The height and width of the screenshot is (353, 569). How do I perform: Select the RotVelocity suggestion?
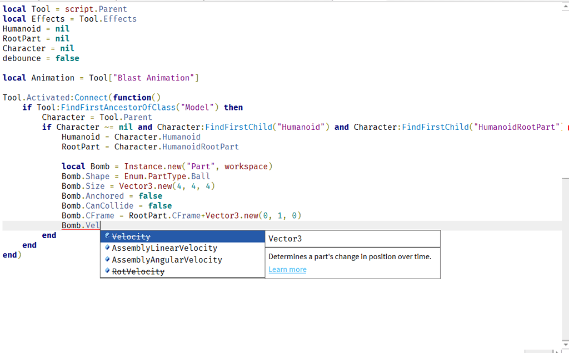[x=138, y=271]
